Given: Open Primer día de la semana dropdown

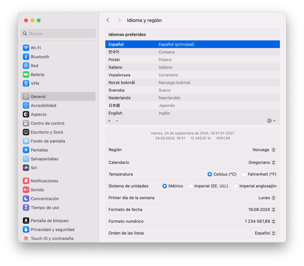Looking at the screenshot, I should pyautogui.click(x=267, y=198).
